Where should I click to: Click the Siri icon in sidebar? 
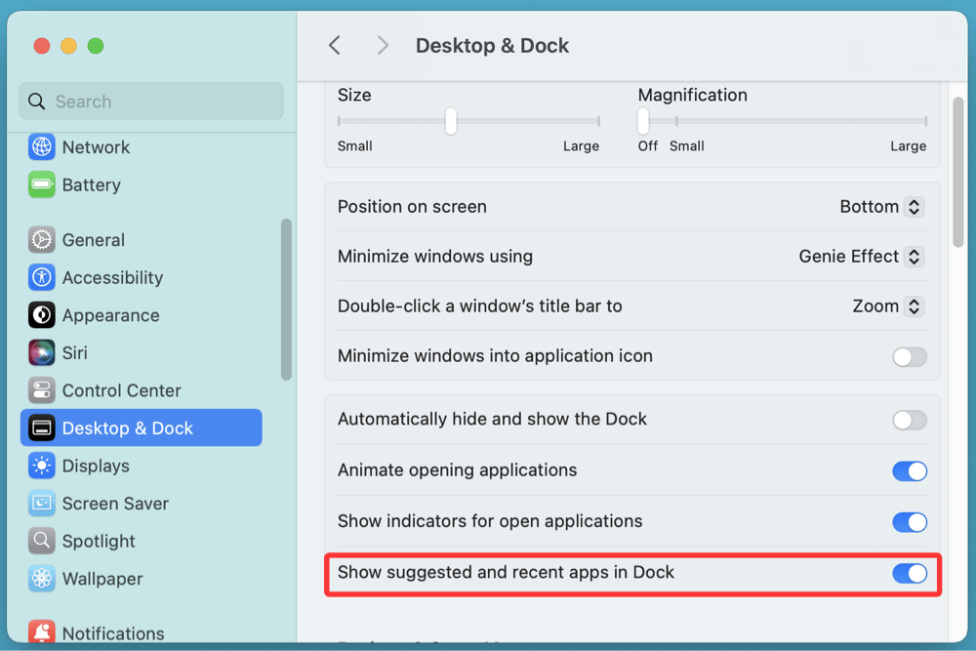(41, 352)
